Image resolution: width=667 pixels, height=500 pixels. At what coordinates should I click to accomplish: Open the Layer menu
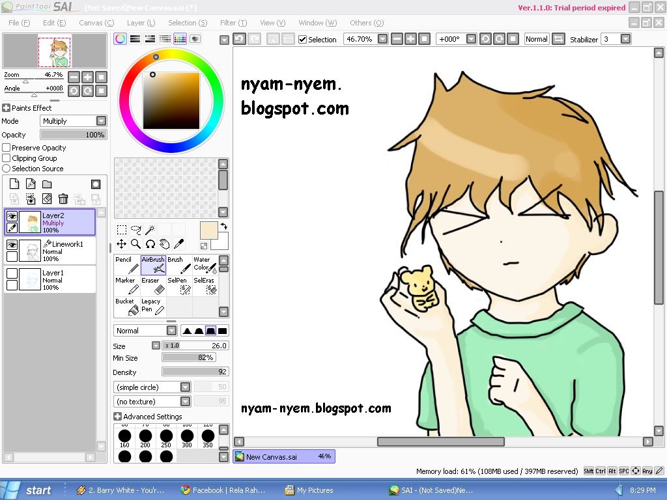click(x=141, y=23)
